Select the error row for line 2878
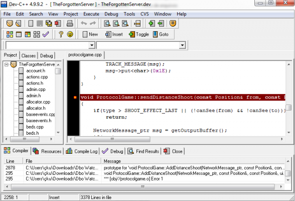Image resolution: width=295 pixels, height=201 pixels. click(x=144, y=168)
